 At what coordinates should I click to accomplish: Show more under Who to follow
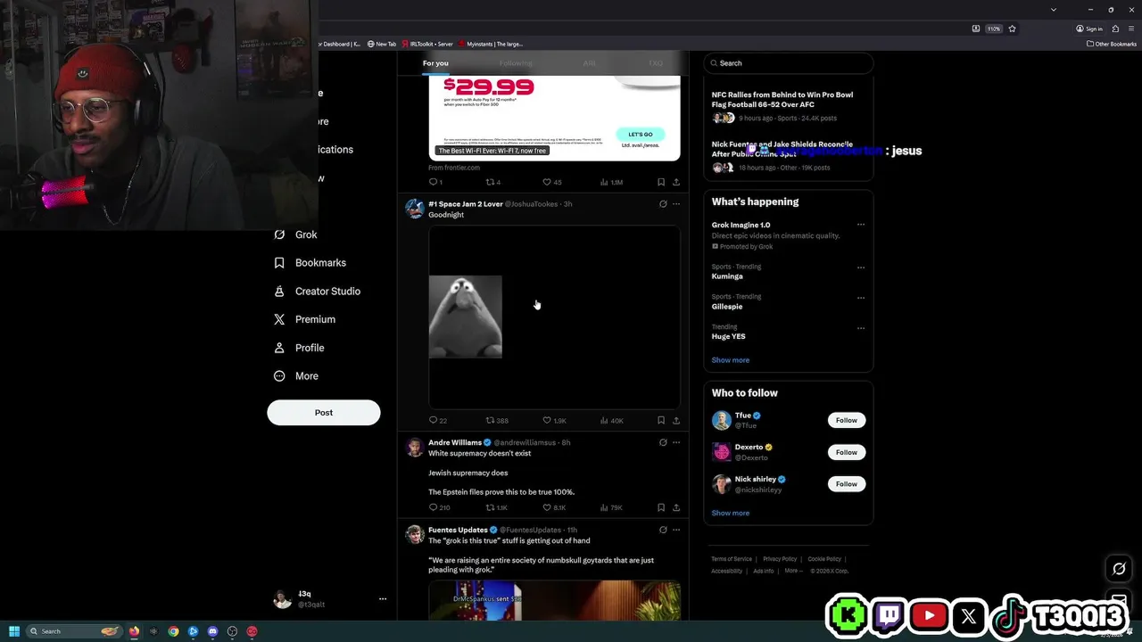pos(731,513)
